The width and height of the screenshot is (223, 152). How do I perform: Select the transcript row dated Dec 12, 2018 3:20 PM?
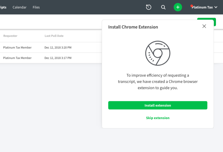click(39, 47)
